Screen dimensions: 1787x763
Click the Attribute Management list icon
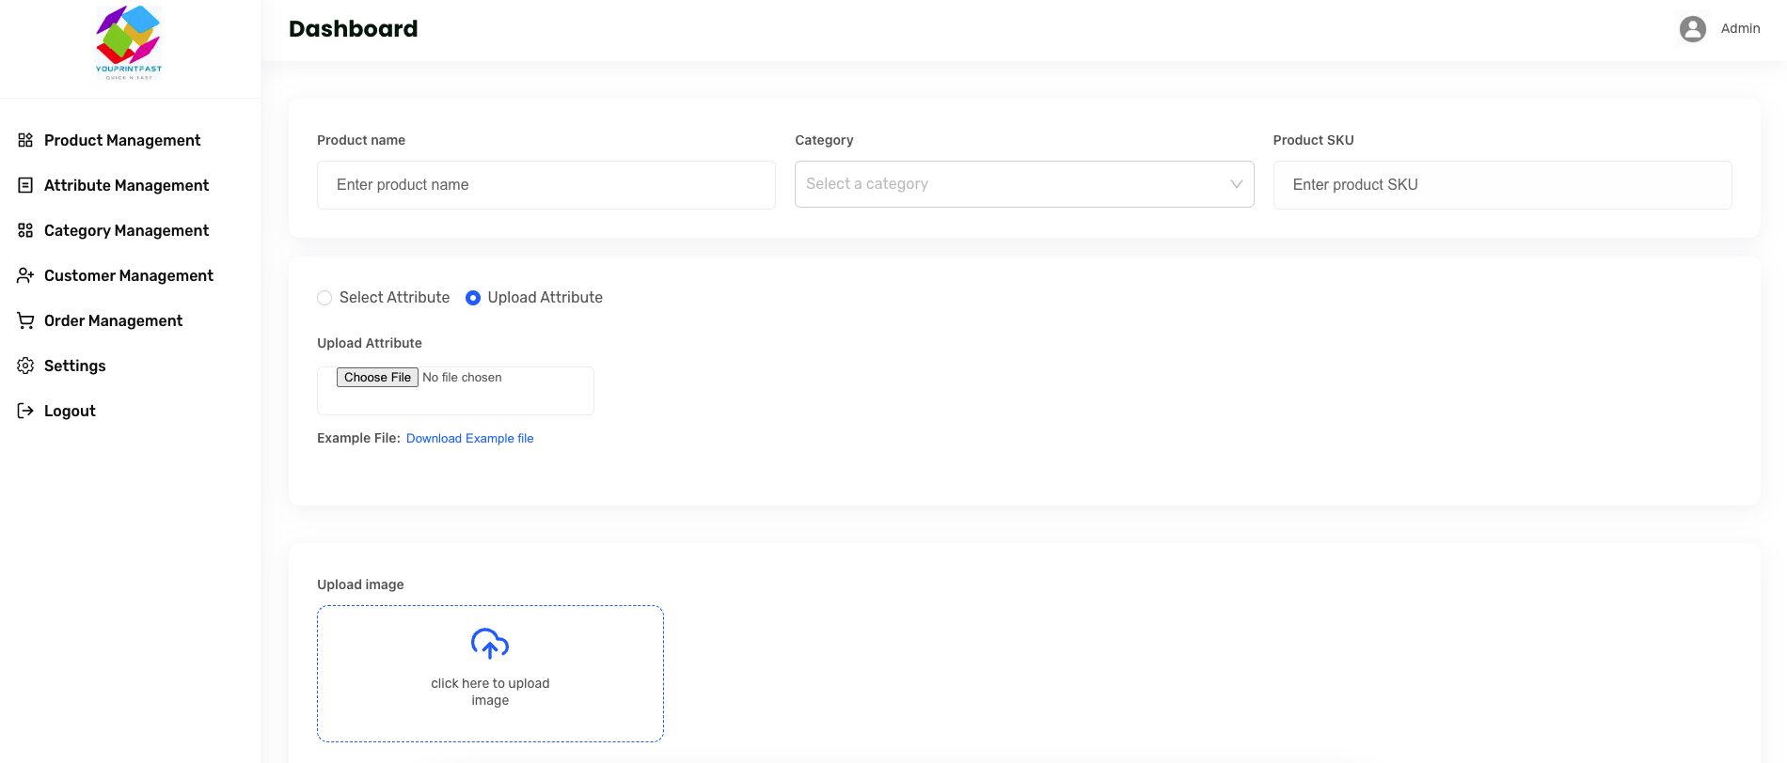(x=25, y=185)
